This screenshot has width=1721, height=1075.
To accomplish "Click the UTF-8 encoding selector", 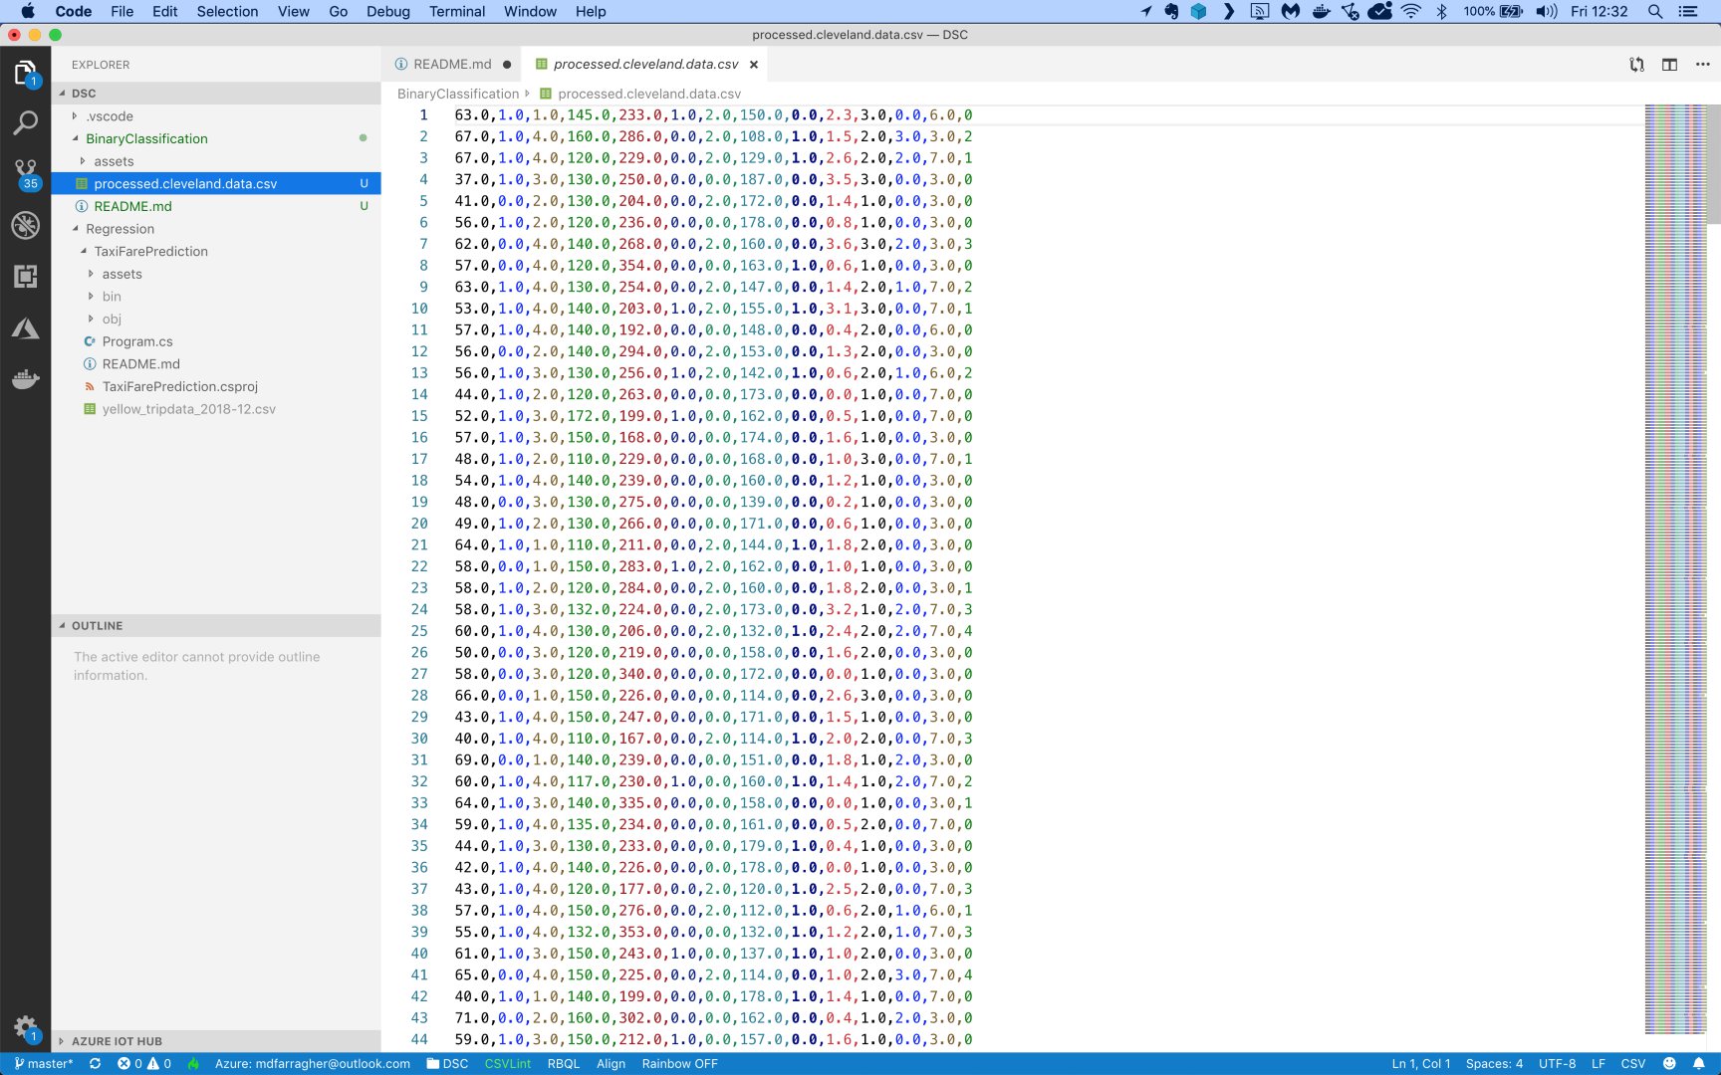I will 1557,1063.
